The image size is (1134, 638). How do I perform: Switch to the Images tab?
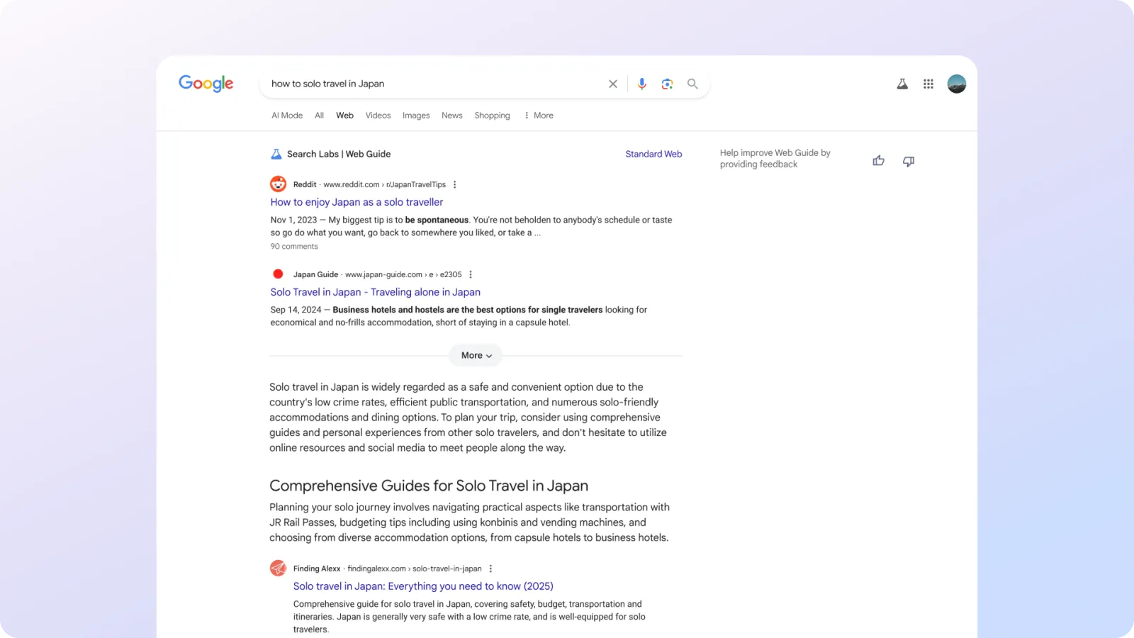pos(416,116)
